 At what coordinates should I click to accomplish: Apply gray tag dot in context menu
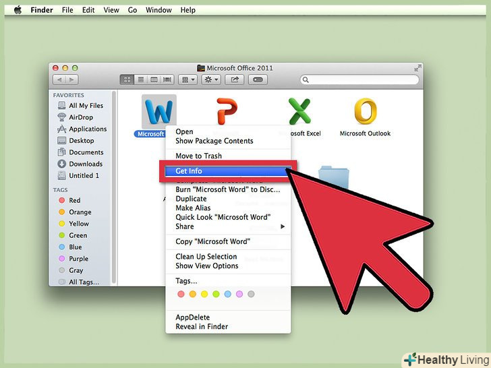[251, 294]
